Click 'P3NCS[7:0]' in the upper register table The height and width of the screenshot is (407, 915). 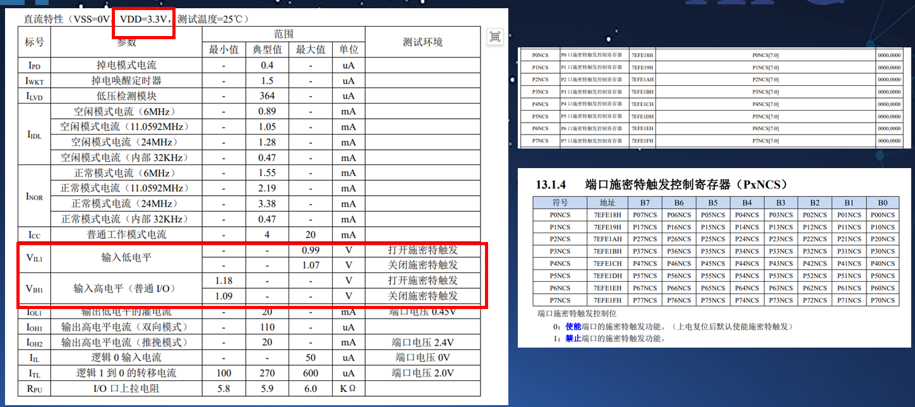coord(765,92)
